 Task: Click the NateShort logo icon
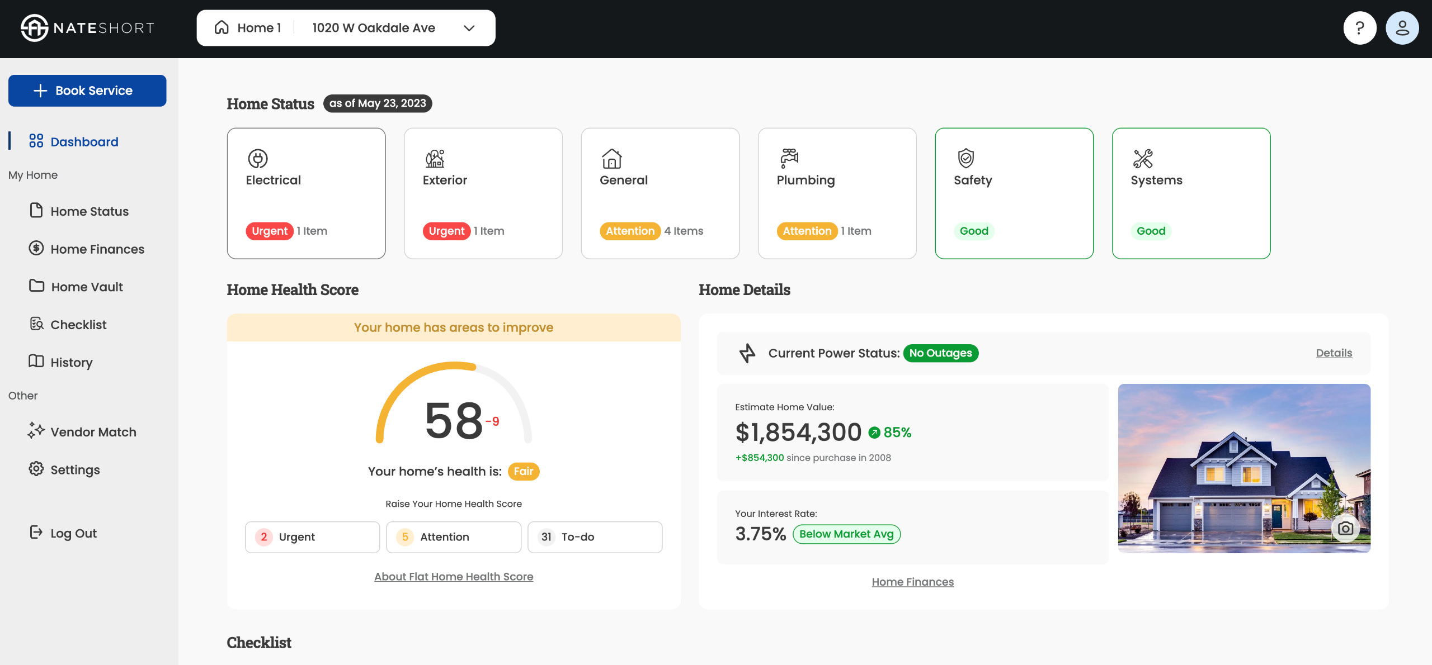click(x=35, y=28)
